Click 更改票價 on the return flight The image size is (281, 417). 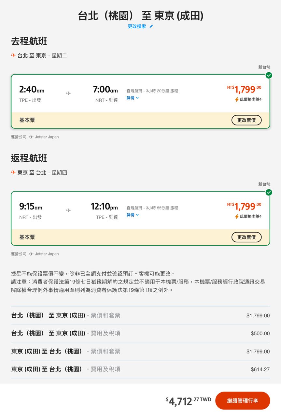pyautogui.click(x=246, y=237)
